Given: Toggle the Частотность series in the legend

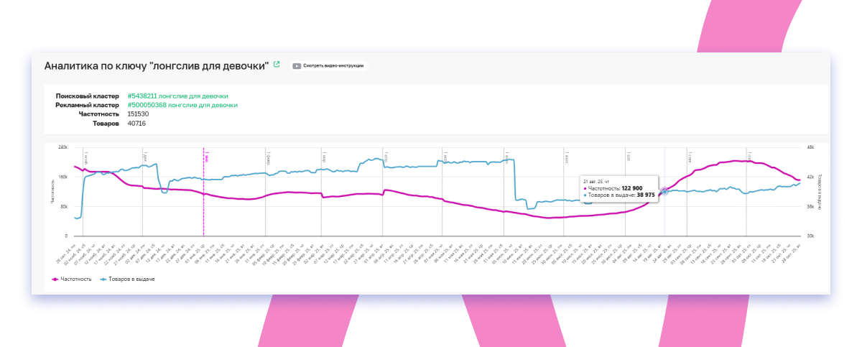Looking at the screenshot, I should click(x=72, y=279).
